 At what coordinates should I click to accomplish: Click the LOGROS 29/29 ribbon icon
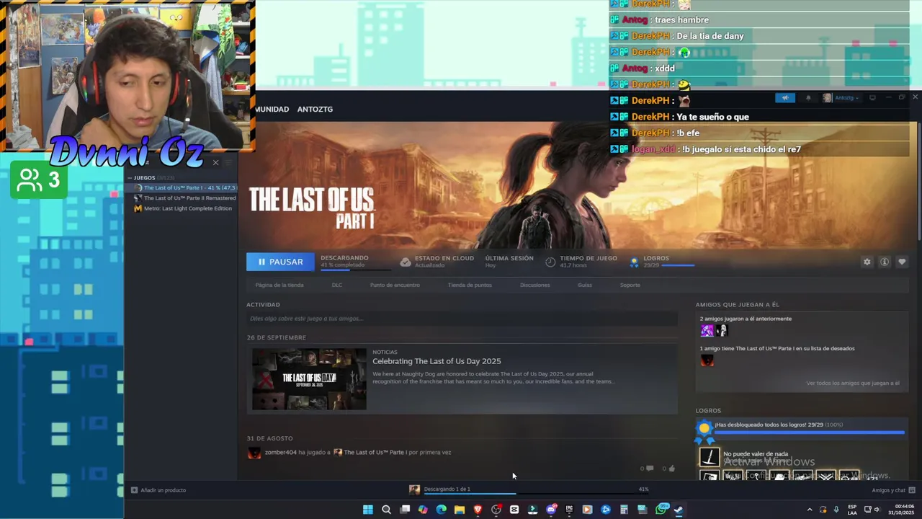pyautogui.click(x=634, y=262)
